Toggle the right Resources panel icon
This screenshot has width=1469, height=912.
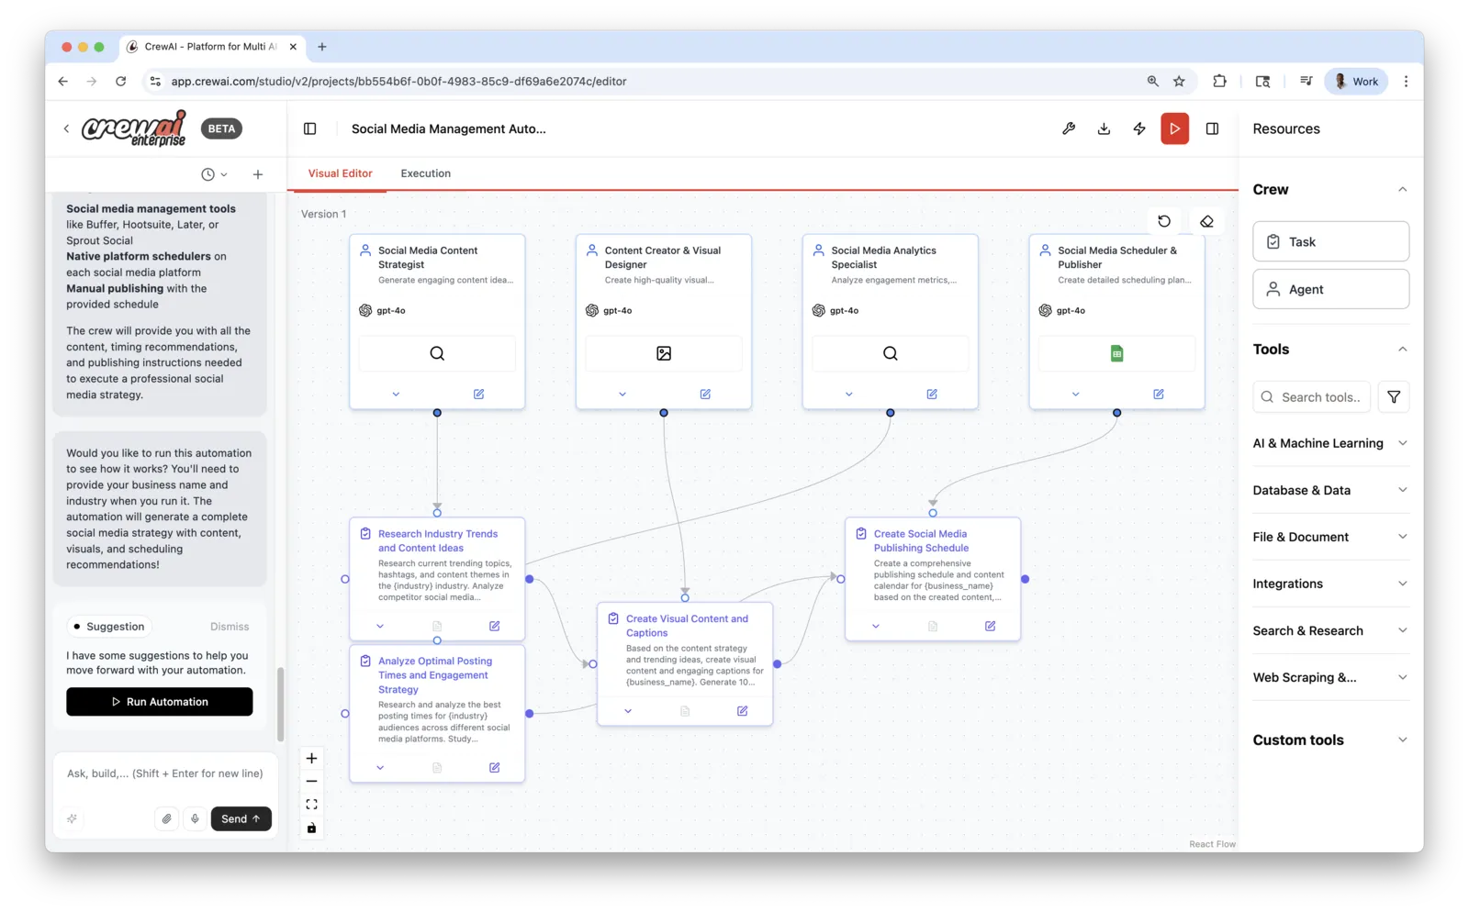pyautogui.click(x=1212, y=128)
